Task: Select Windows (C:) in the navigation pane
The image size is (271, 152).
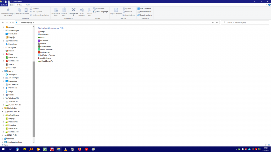Action: 14,98
